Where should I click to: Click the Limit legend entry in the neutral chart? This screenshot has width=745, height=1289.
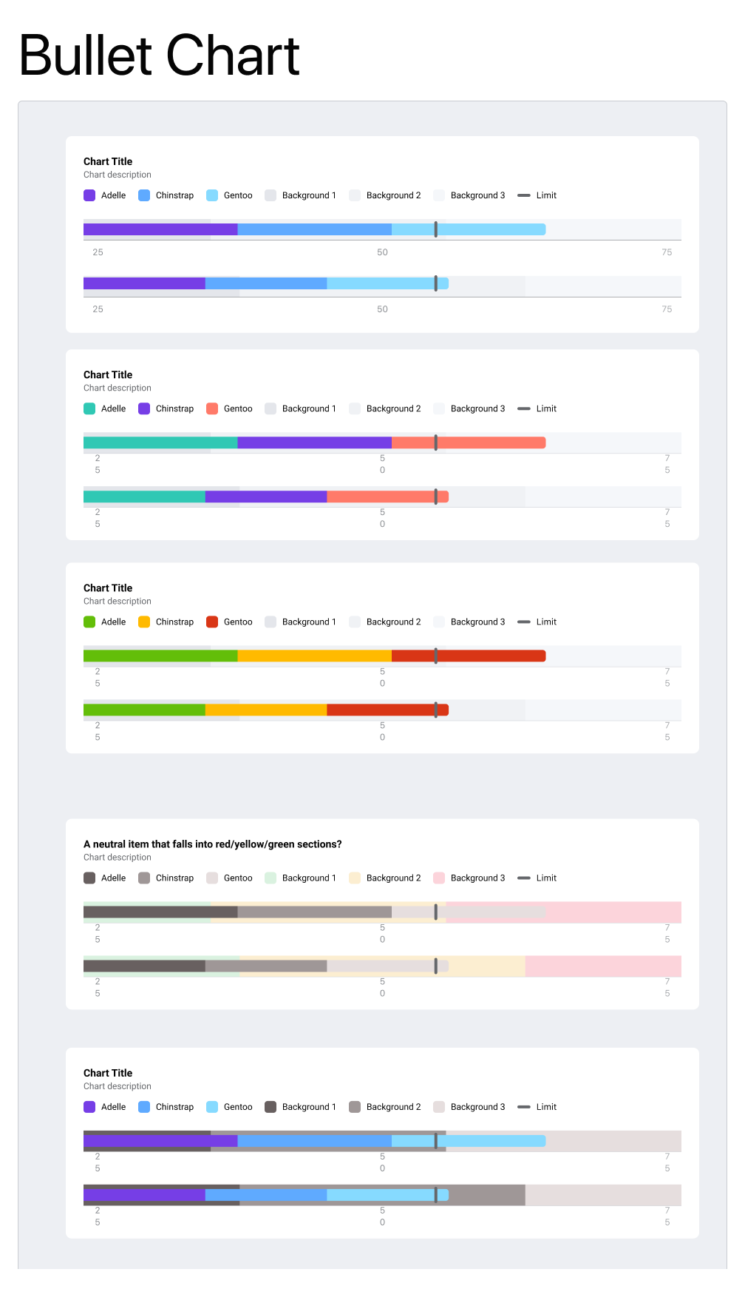[x=537, y=878]
